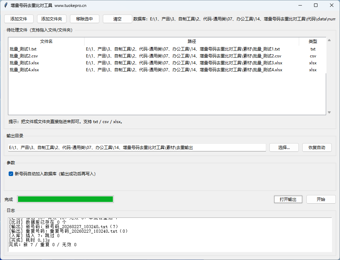Sort by 文件名 column header

(46, 41)
